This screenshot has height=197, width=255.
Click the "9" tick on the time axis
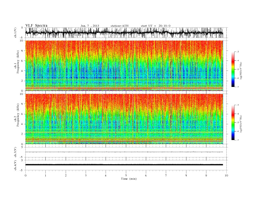point(206,175)
